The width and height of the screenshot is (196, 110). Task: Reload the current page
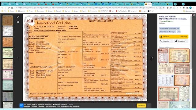click(x=9, y=8)
